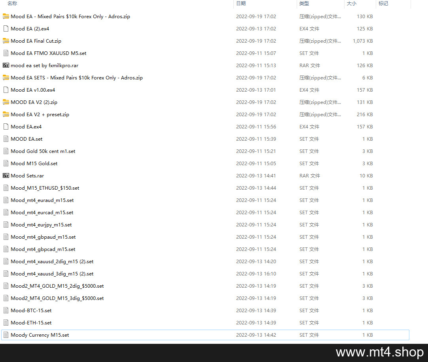Click document icon of MOOD EA.set
Image resolution: width=428 pixels, height=362 pixels.
pyautogui.click(x=6, y=139)
